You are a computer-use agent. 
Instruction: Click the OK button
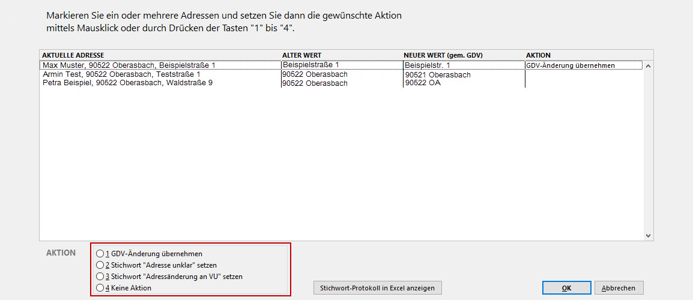click(566, 288)
